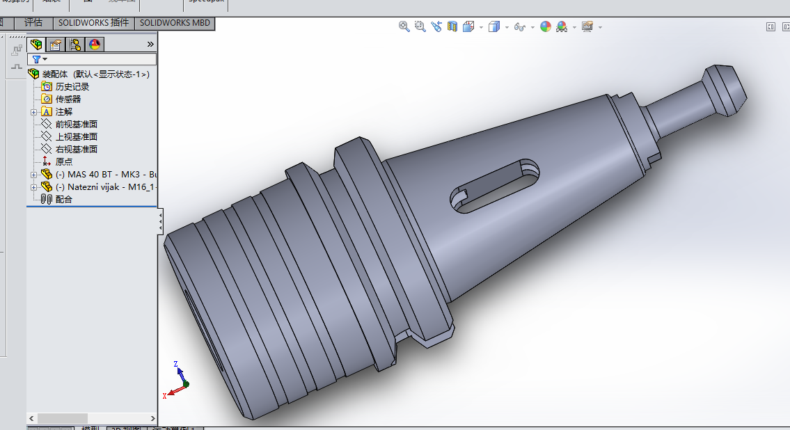Screen dimensions: 790x430
Task: Switch to FeatureManager design tree tab
Action: [x=36, y=45]
